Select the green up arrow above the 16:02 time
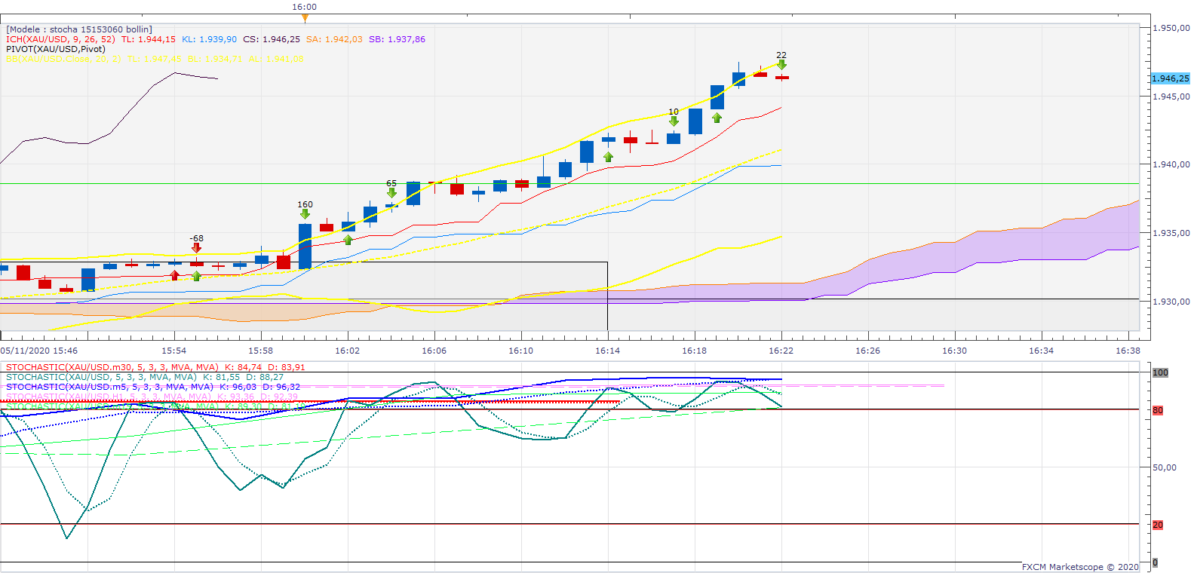The width and height of the screenshot is (1194, 573). 348,240
